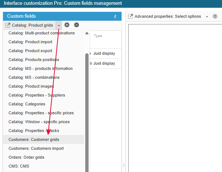This screenshot has width=222, height=172.
Task: Click the minus icon to remove field
Action: 76,25
